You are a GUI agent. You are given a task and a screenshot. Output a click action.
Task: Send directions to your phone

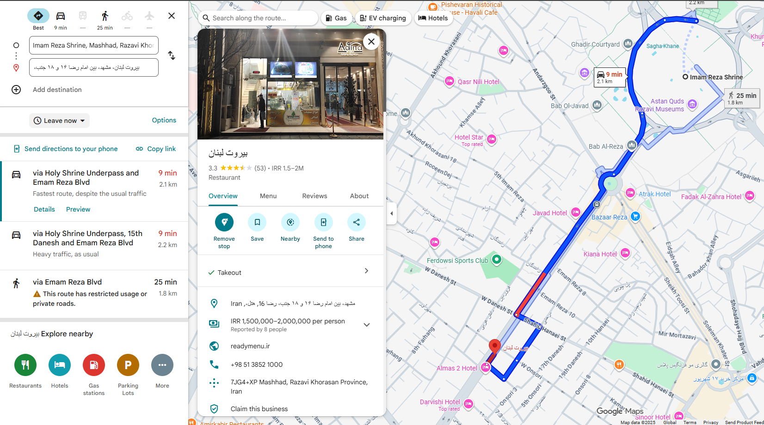65,149
